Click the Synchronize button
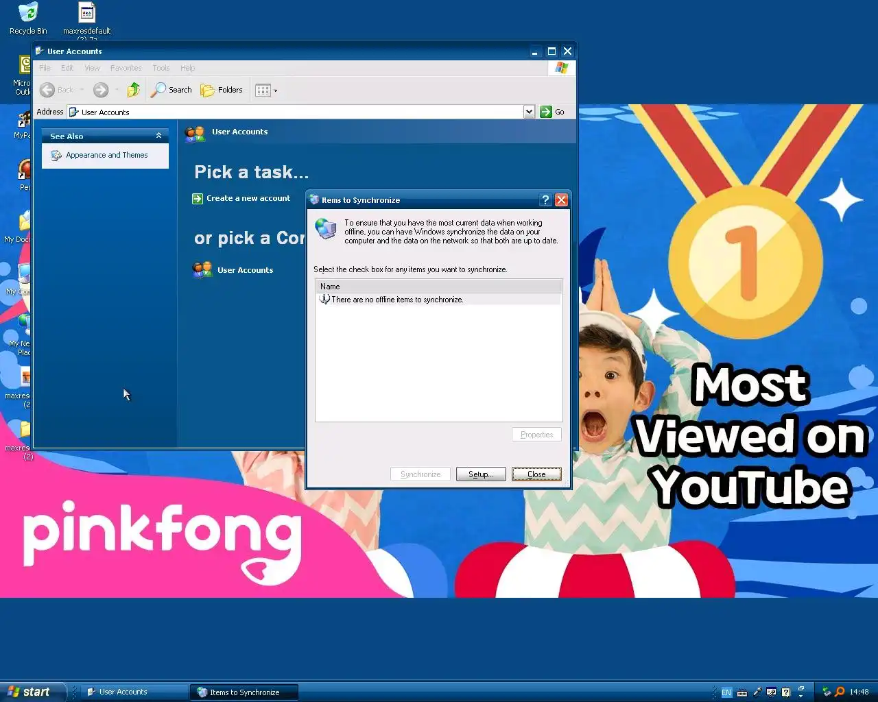 [420, 474]
